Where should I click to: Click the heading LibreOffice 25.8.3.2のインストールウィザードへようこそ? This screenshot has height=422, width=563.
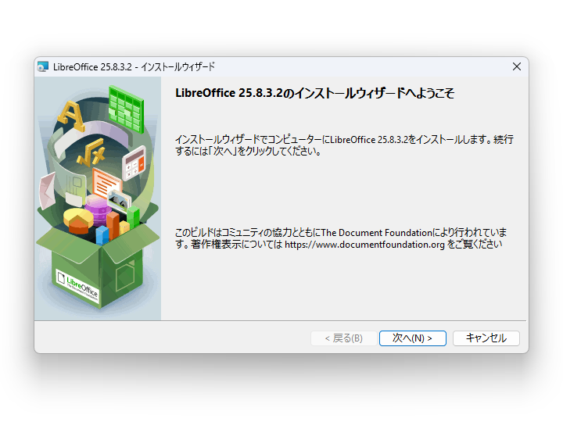pyautogui.click(x=314, y=93)
